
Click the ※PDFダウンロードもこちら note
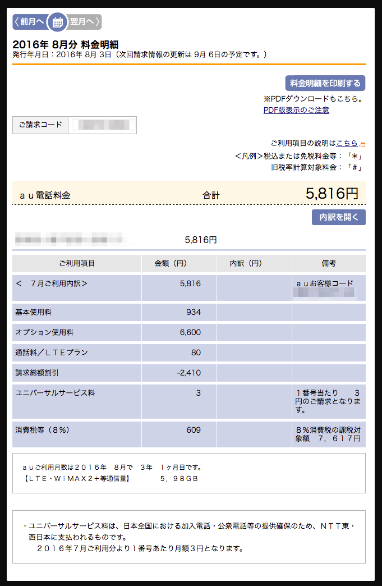(314, 99)
